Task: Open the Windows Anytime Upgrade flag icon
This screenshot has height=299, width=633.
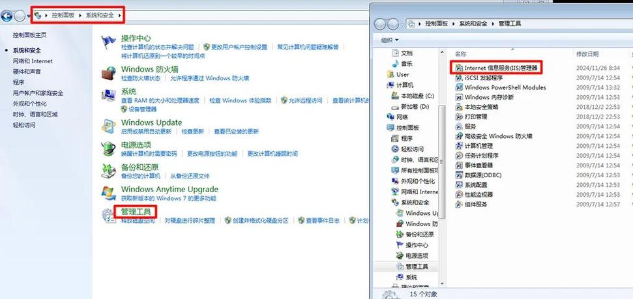Action: click(108, 193)
